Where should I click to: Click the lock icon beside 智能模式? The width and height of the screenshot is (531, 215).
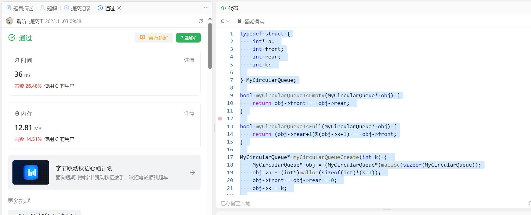239,21
